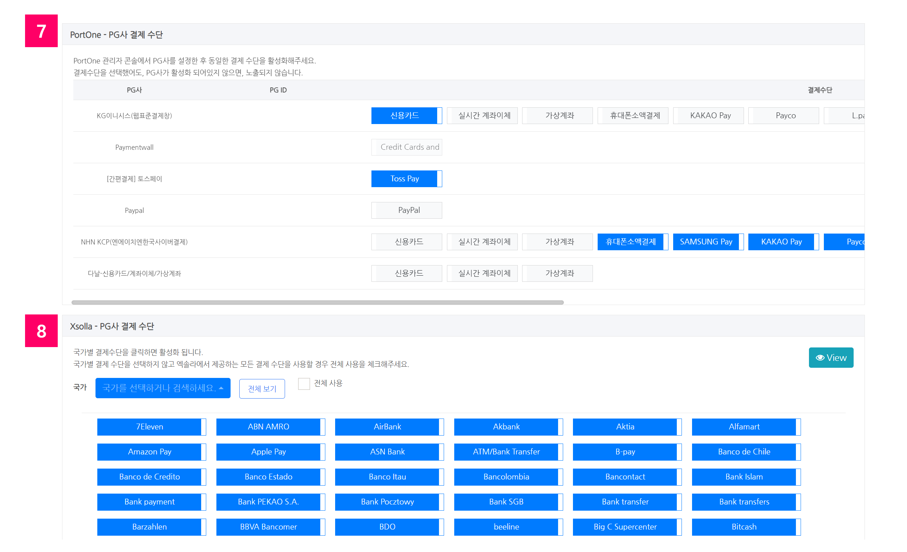
Task: Open the 국가 country selection dropdown
Action: 163,388
